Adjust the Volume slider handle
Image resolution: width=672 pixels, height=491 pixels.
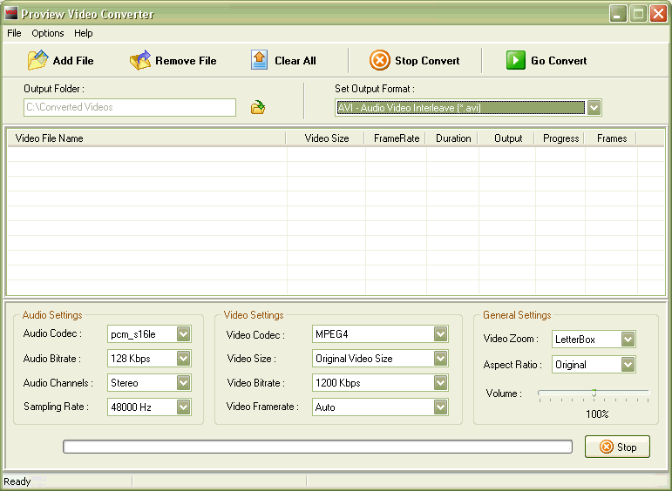[x=594, y=393]
